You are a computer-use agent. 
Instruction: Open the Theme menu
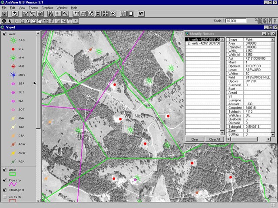(x=33, y=8)
